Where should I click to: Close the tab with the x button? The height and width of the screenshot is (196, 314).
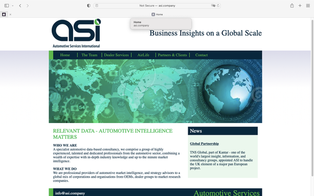(10, 14)
